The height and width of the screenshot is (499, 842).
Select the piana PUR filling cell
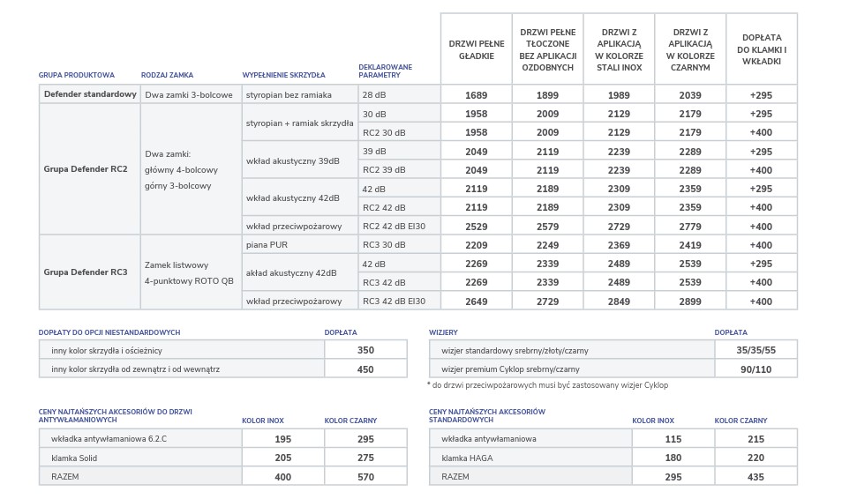(298, 244)
